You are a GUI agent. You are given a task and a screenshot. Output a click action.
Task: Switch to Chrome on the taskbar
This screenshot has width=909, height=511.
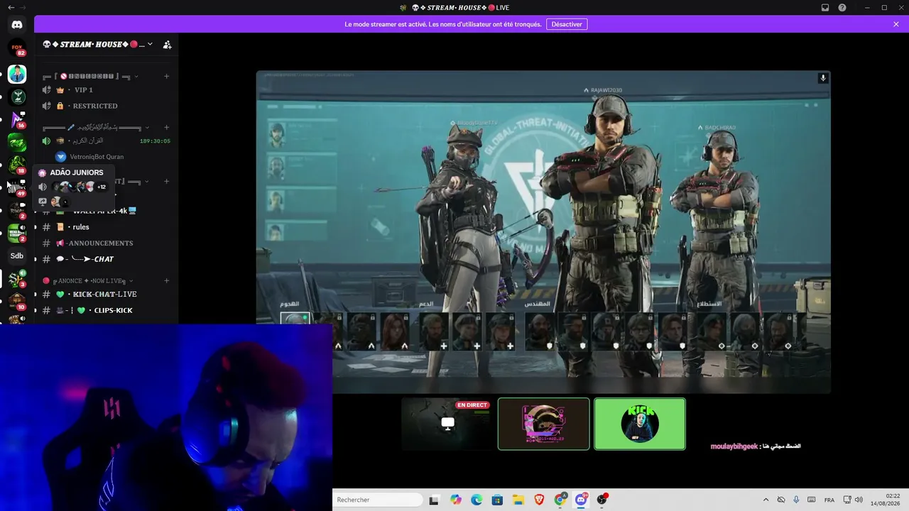coord(560,500)
